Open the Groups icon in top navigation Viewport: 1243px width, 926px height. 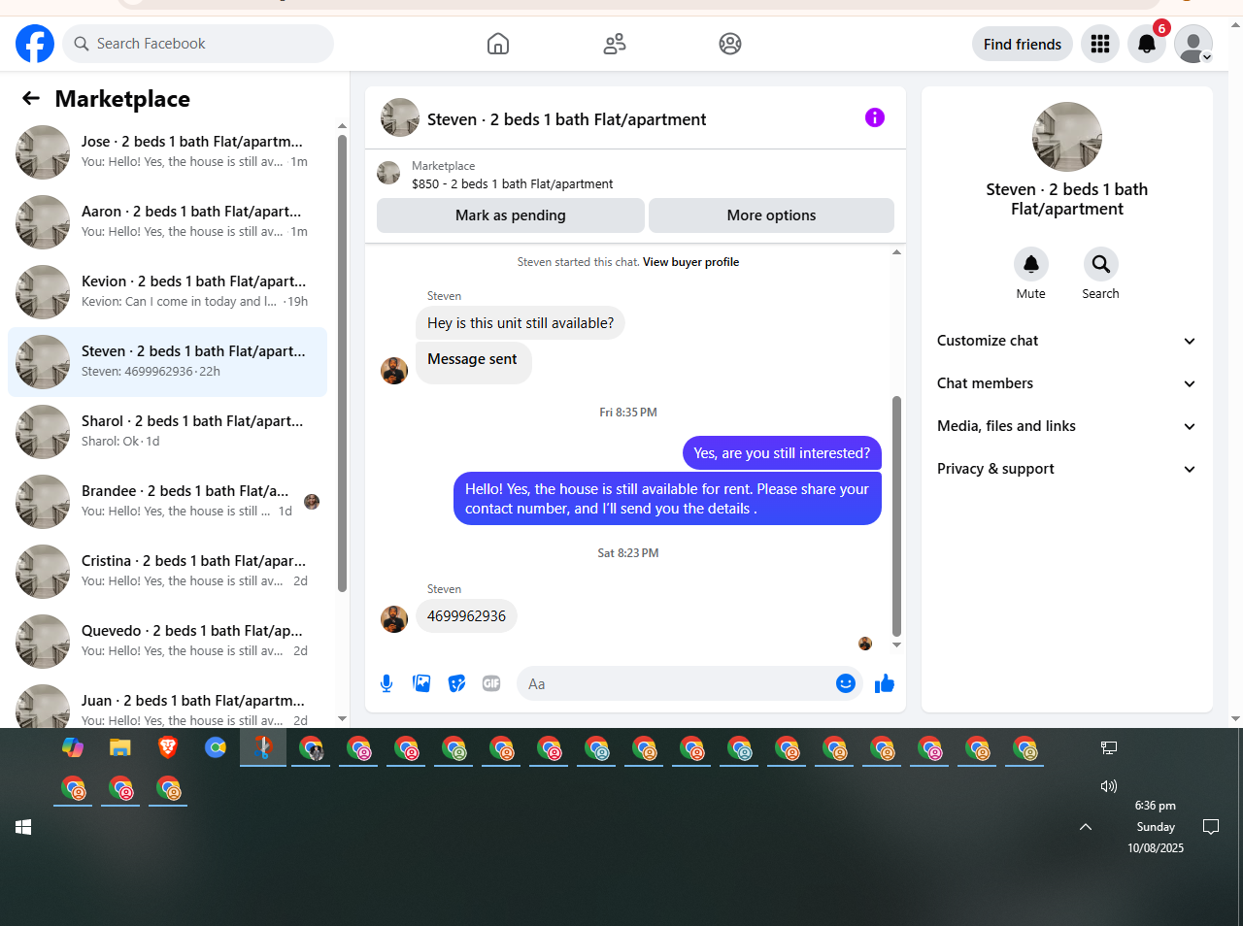tap(730, 44)
